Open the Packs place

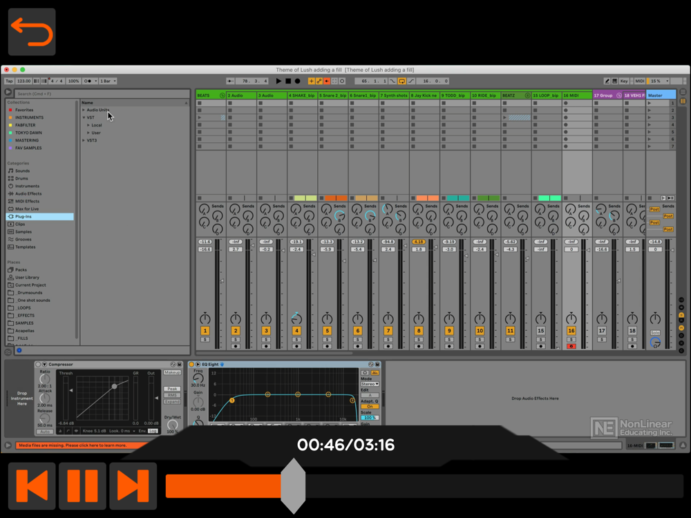[21, 269]
